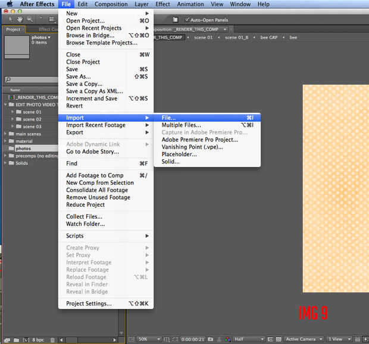Choose Increment and Save
Viewport: 369px width, 344px height.
pos(106,99)
